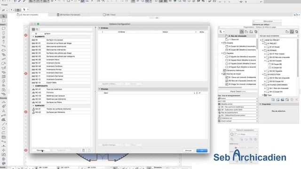Select the Marquee tool in the toolbox
301x169 pixels.
click(3, 21)
